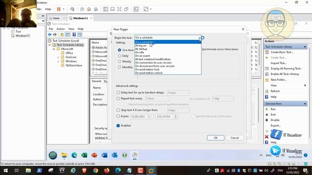Select Task Scheduler (Local) tree node
The width and height of the screenshot is (312, 175).
click(x=66, y=41)
